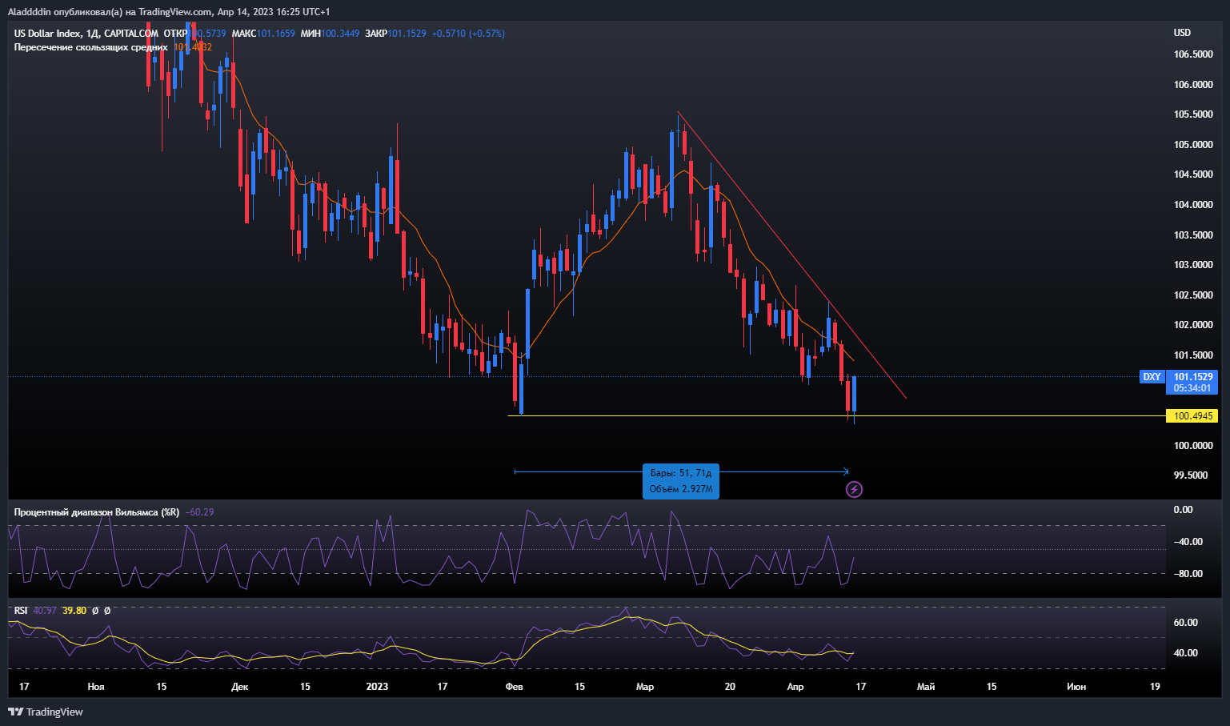Click the 105.0000 price axis label
The image size is (1230, 726).
tap(1193, 145)
